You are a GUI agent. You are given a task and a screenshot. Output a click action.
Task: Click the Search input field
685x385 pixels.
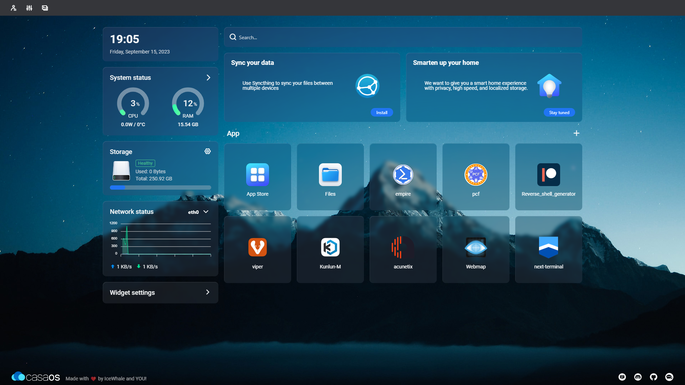(403, 37)
